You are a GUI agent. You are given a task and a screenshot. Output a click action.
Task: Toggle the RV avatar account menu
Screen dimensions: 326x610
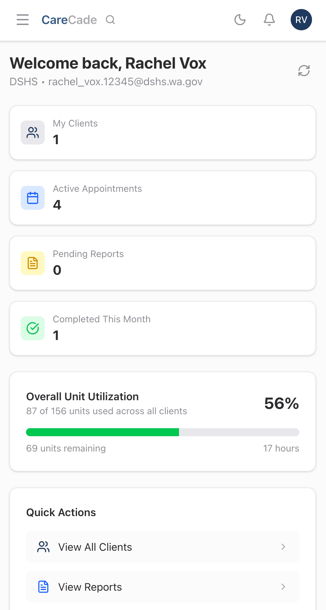[x=301, y=20]
